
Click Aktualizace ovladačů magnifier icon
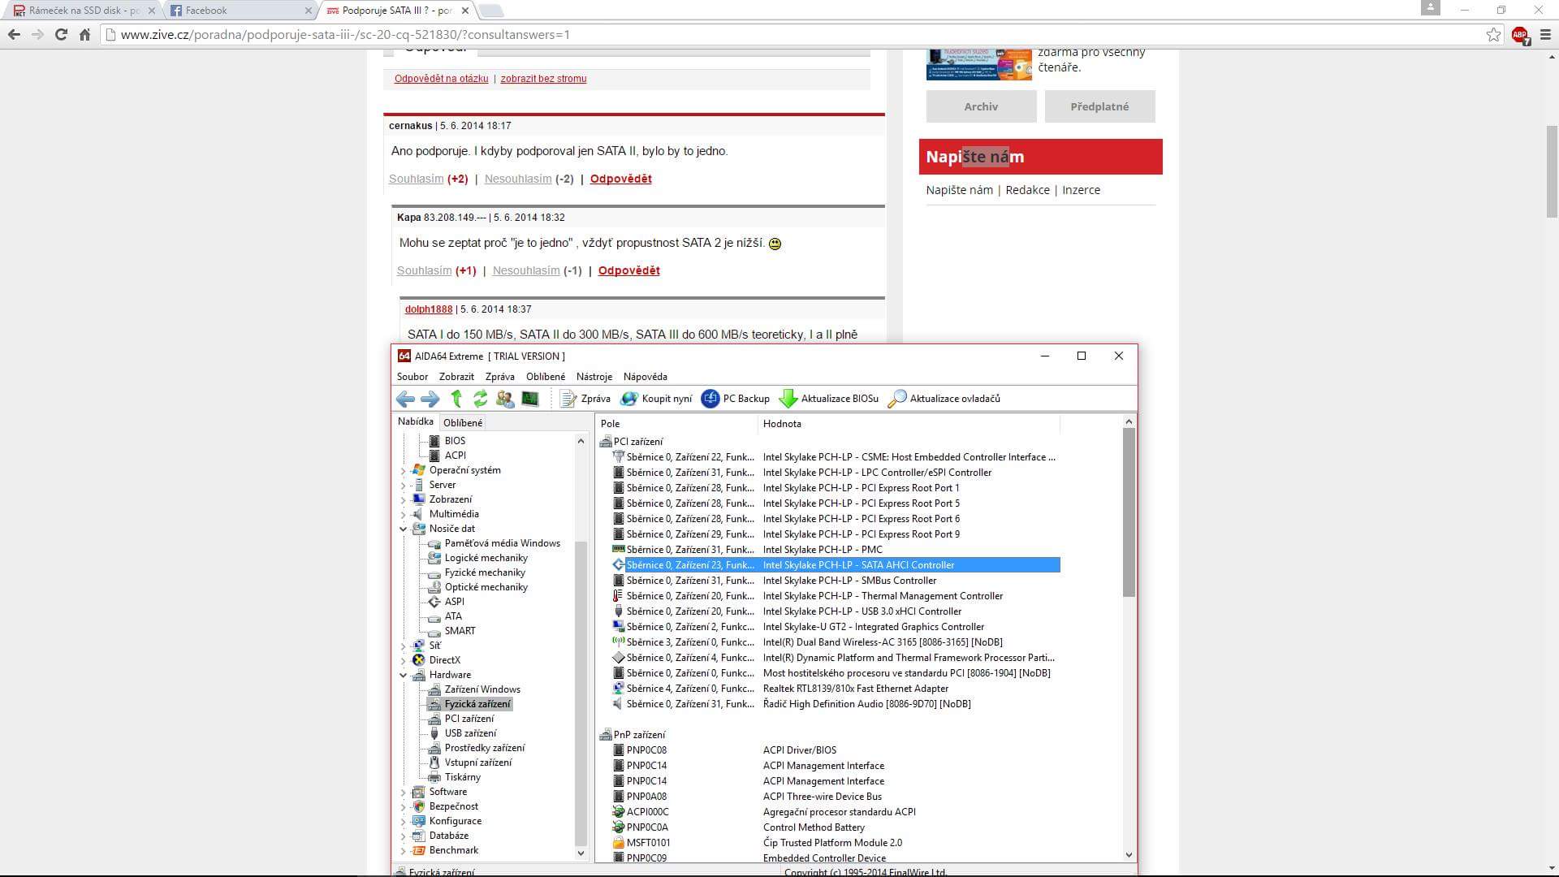point(897,399)
